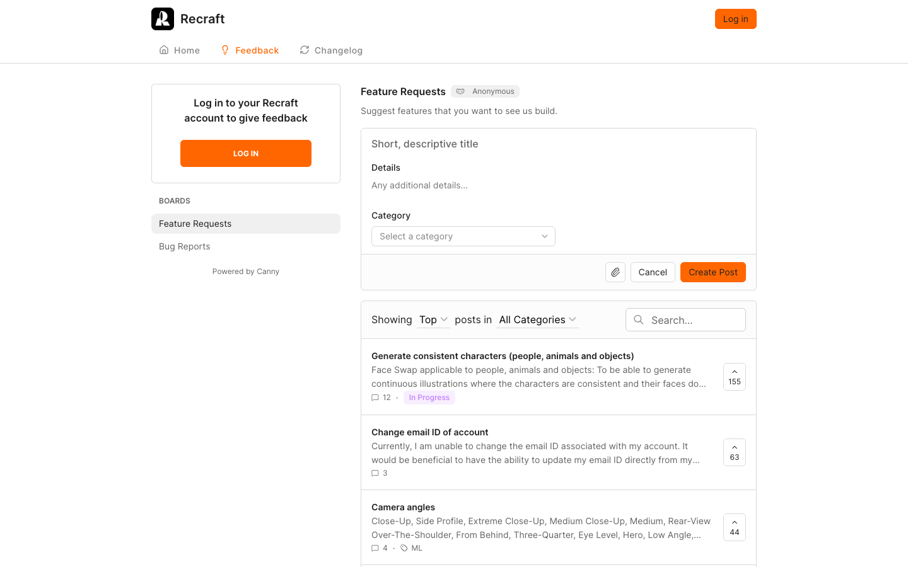Click the Recraft brand name text

point(202,19)
